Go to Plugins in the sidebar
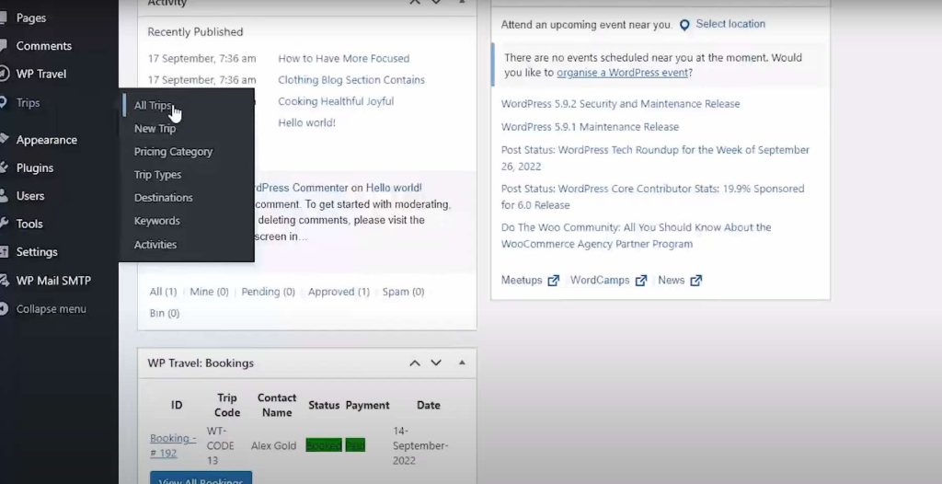The image size is (942, 484). (x=34, y=167)
